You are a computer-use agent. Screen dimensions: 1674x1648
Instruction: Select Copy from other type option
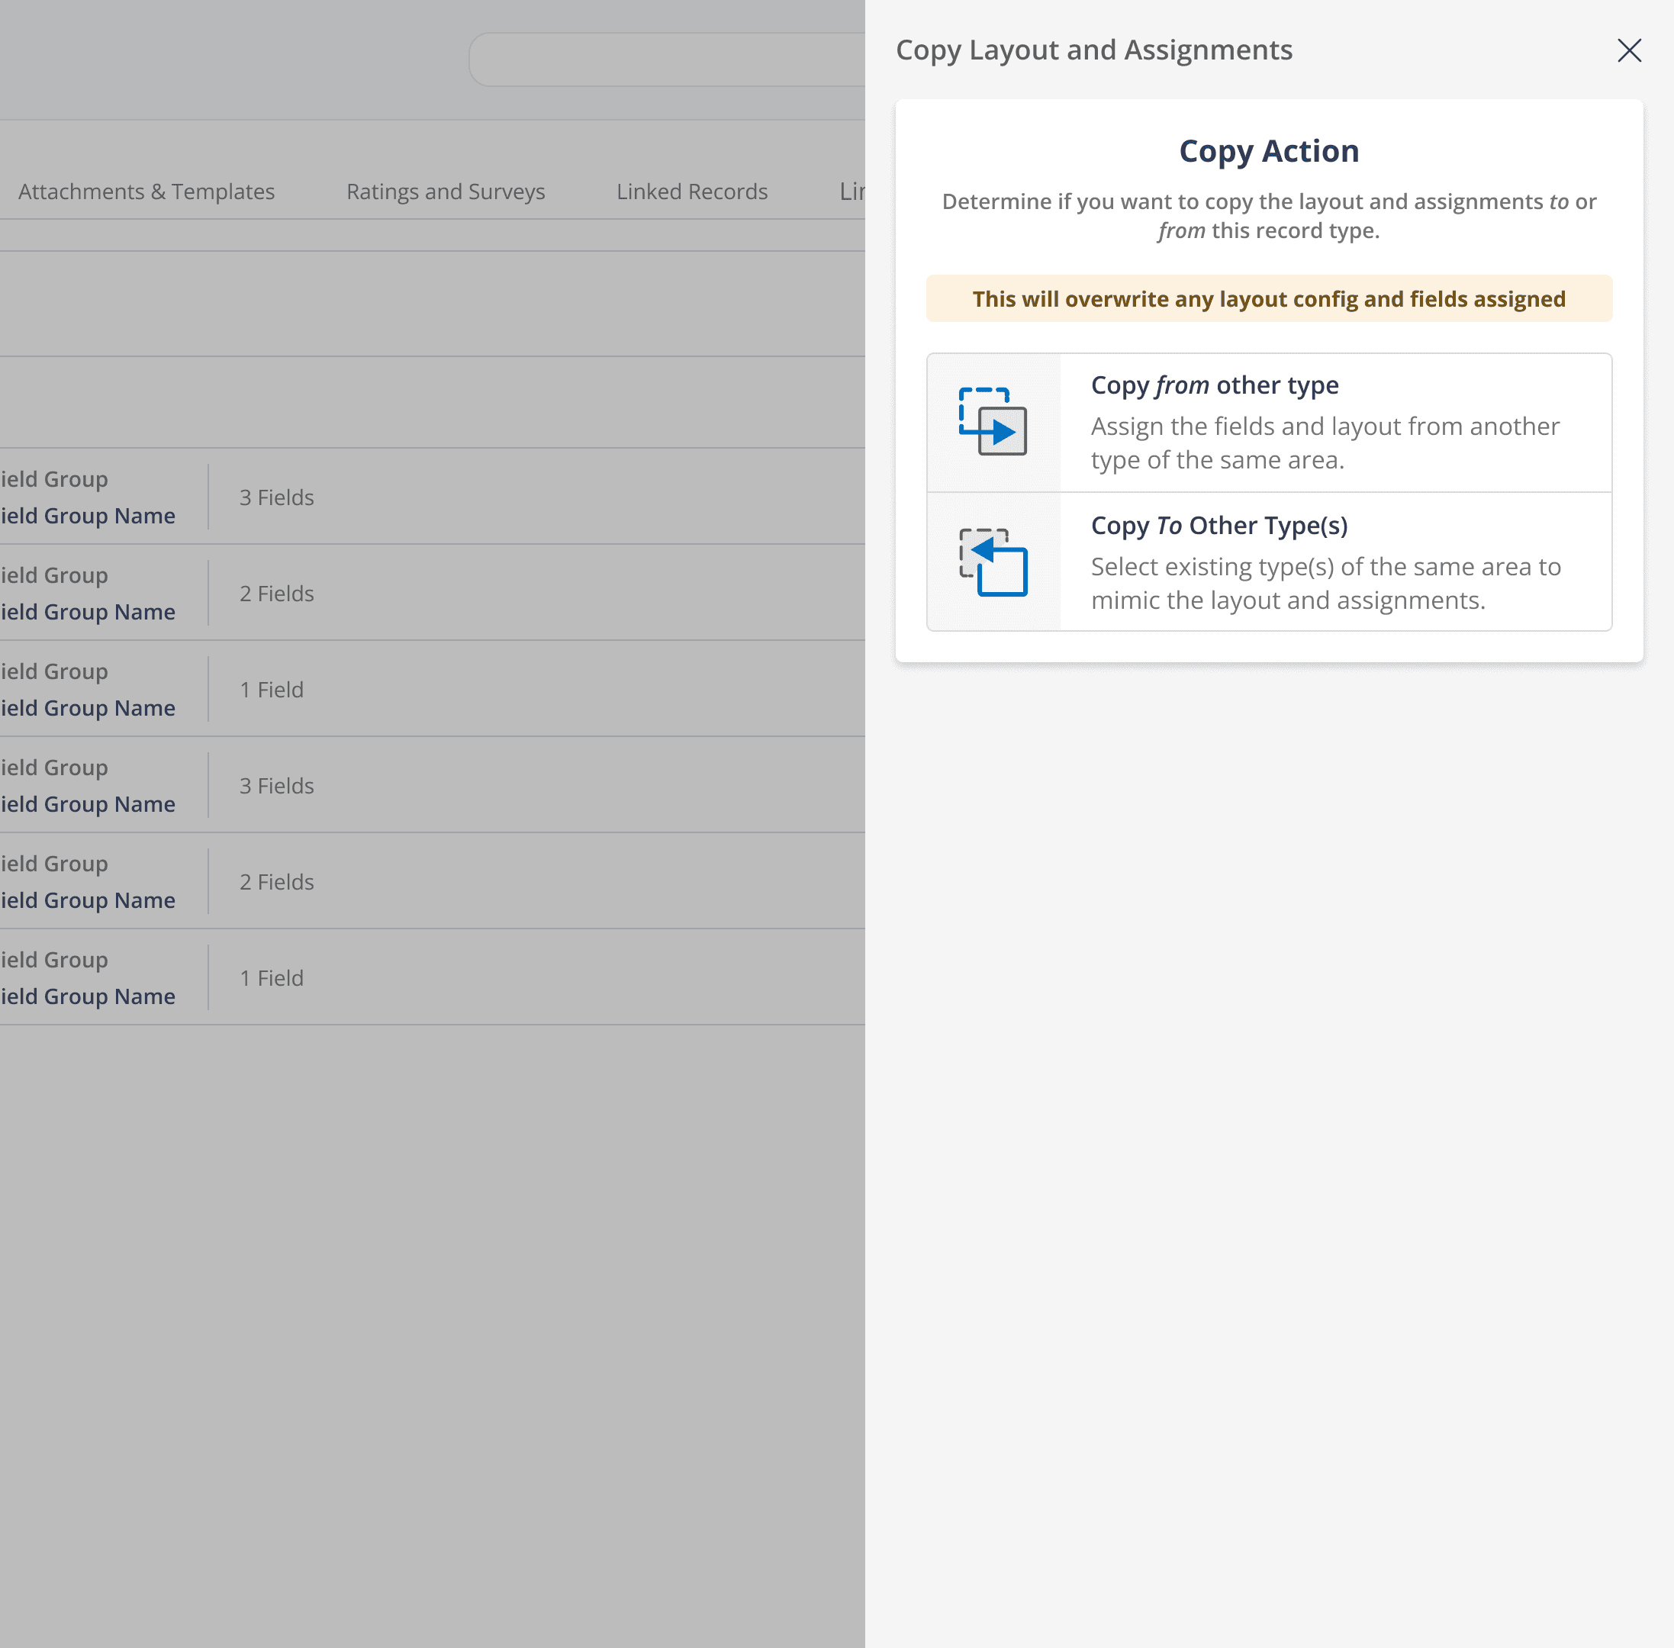tap(1213, 385)
